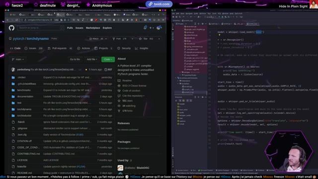Click the Go to file button
The width and height of the screenshot is (318, 179).
click(75, 59)
